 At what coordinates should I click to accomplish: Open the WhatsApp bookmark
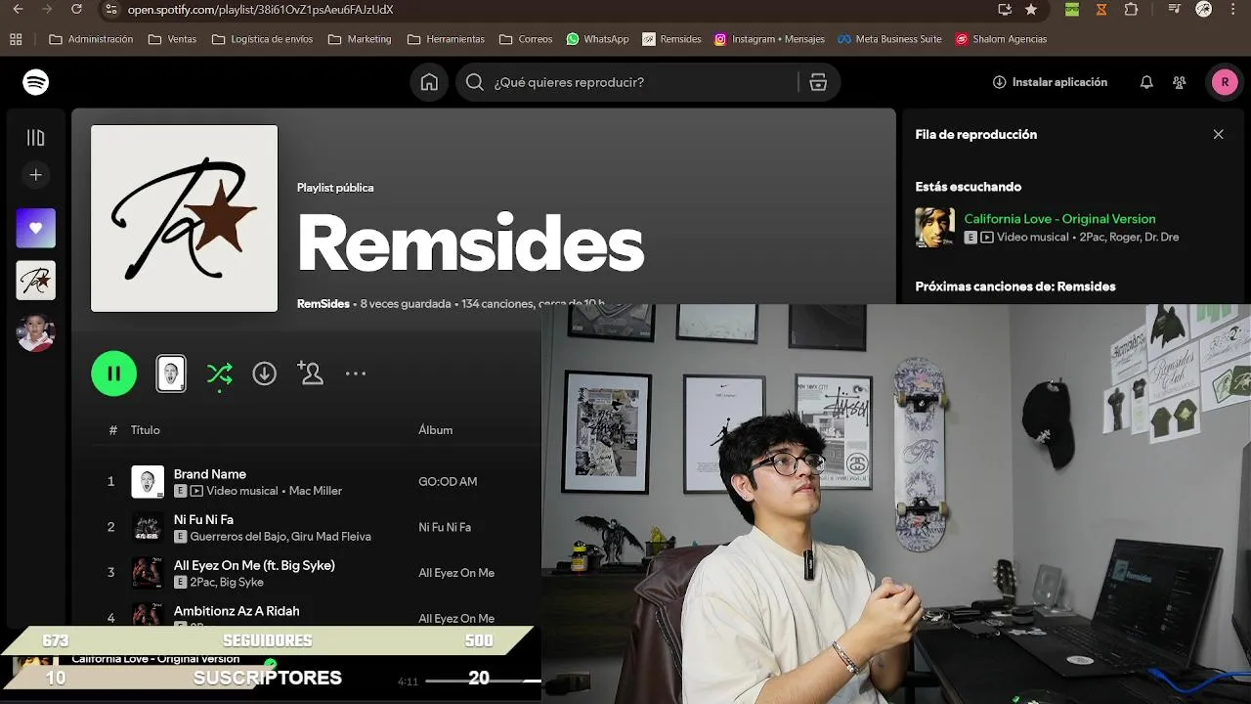[x=597, y=39]
